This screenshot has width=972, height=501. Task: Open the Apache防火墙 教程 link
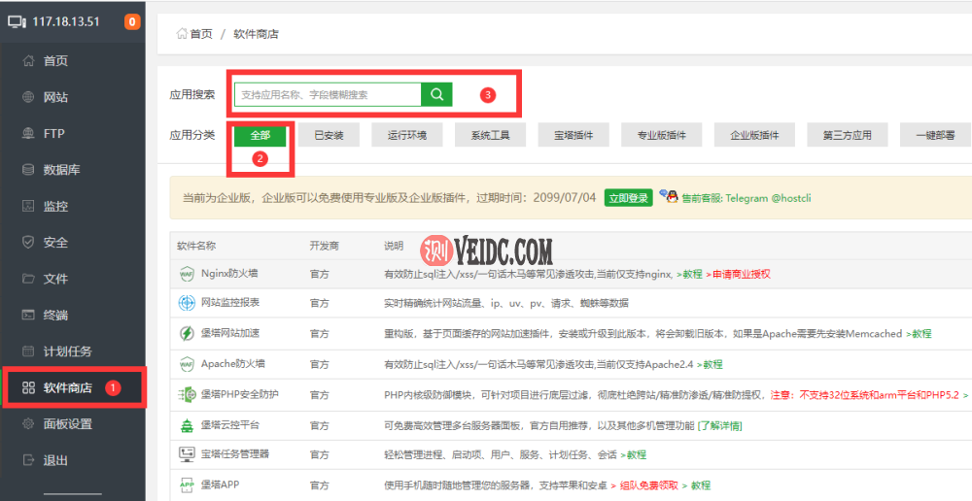[710, 364]
